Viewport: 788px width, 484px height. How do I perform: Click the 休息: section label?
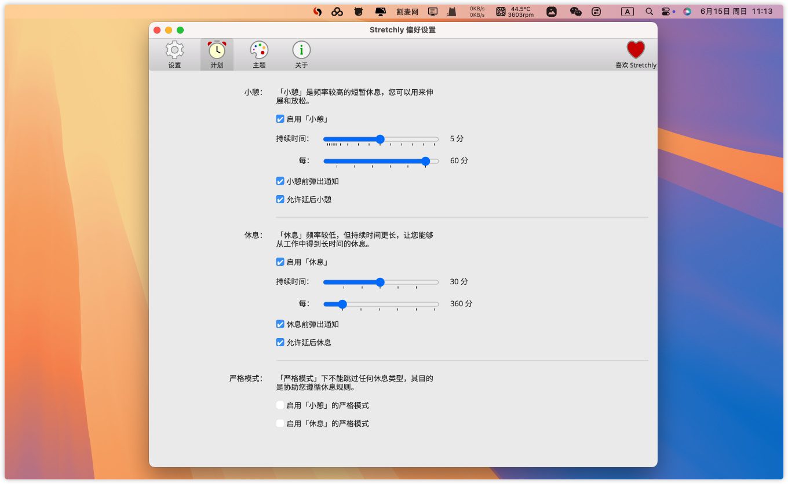[x=254, y=235]
